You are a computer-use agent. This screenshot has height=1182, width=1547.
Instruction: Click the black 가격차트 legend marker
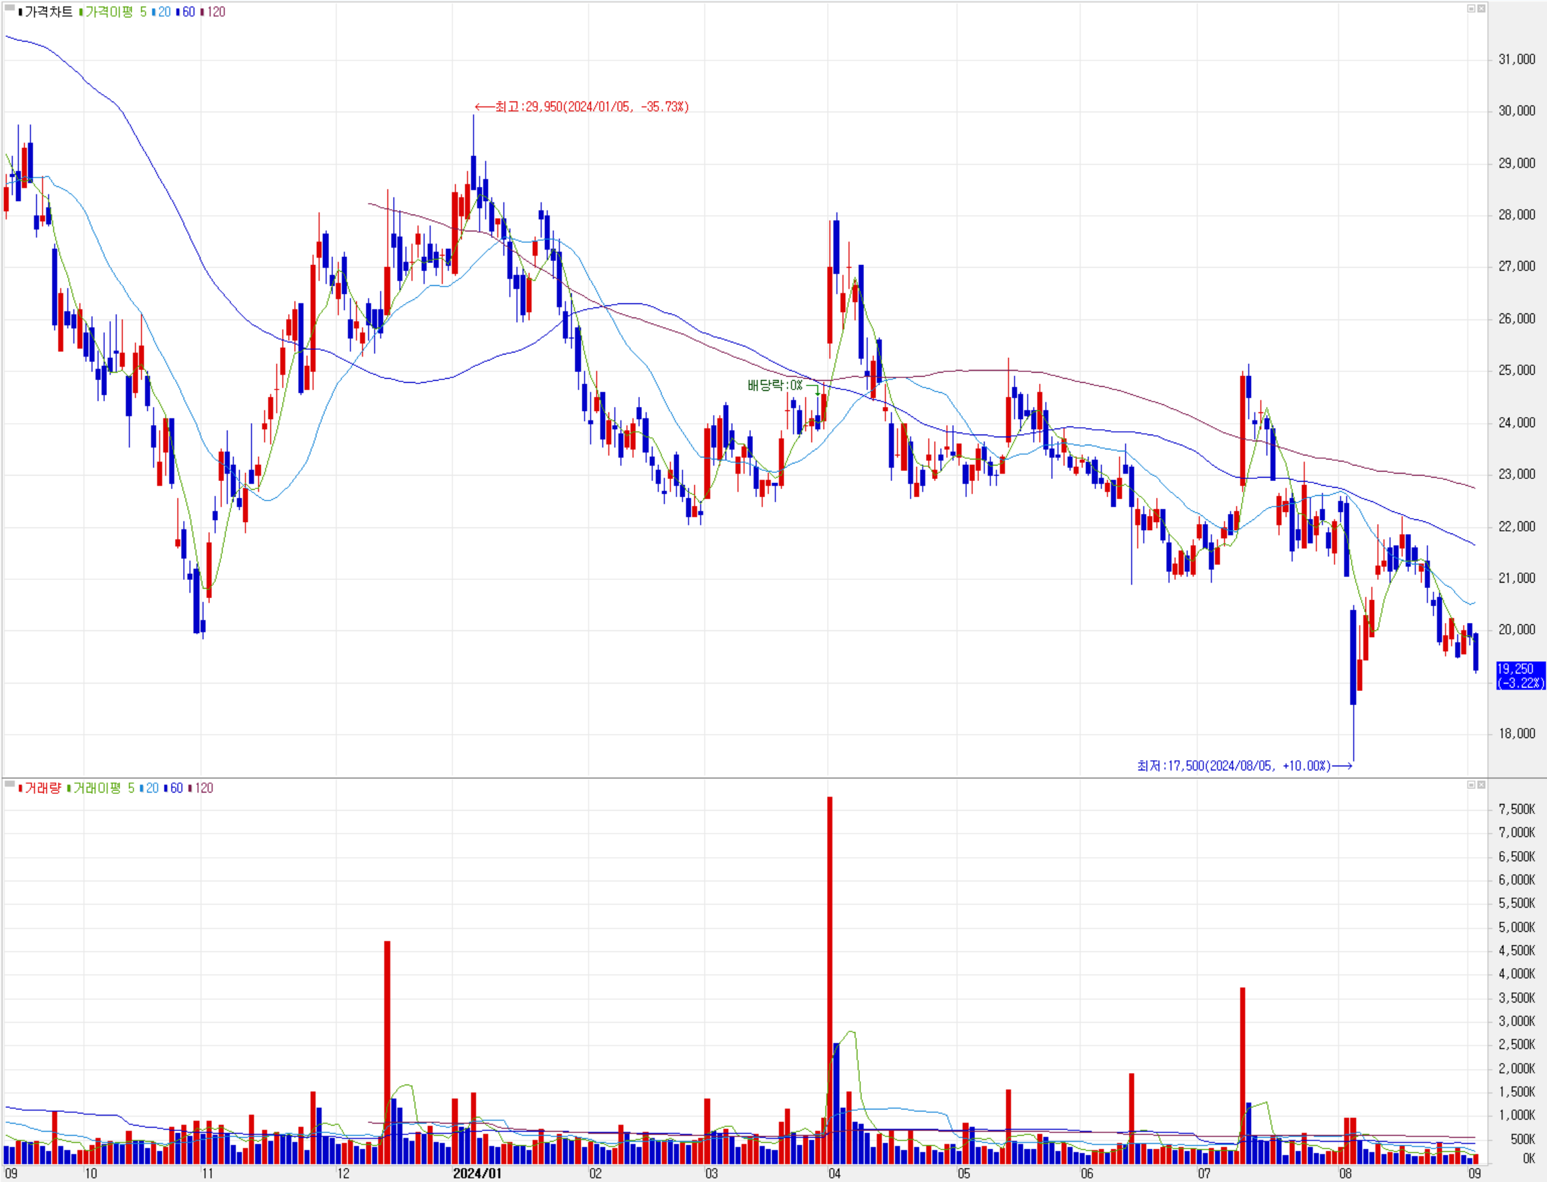click(x=20, y=12)
